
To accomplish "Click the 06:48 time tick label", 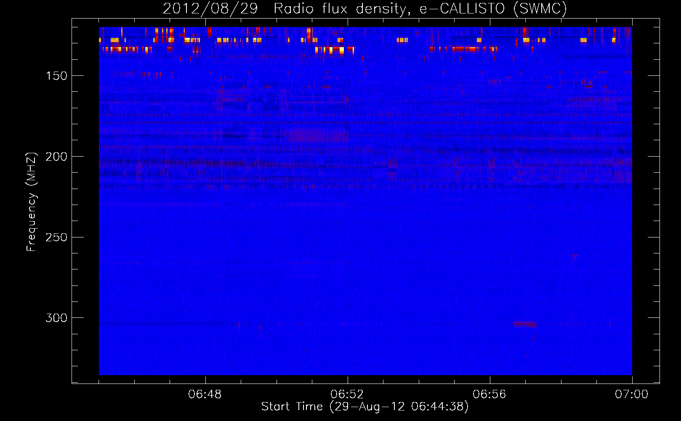I will 205,394.
